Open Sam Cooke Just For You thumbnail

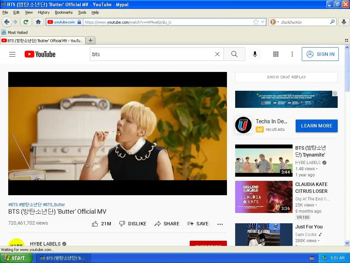click(x=264, y=235)
